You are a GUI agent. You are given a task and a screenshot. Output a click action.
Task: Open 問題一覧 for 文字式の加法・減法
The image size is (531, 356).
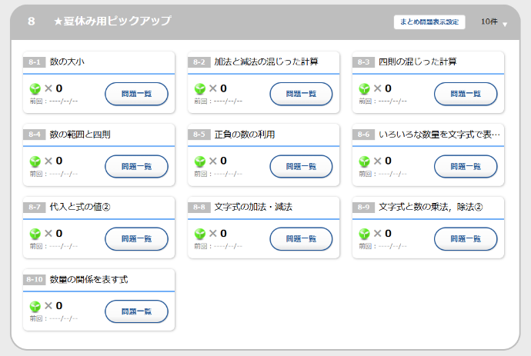[x=301, y=238]
